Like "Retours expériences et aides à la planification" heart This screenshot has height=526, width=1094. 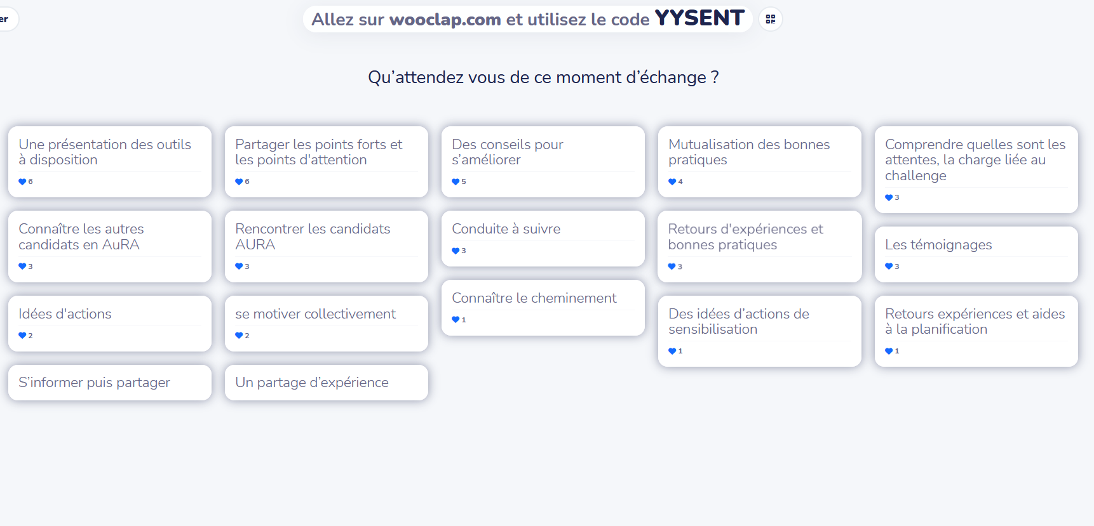(889, 352)
